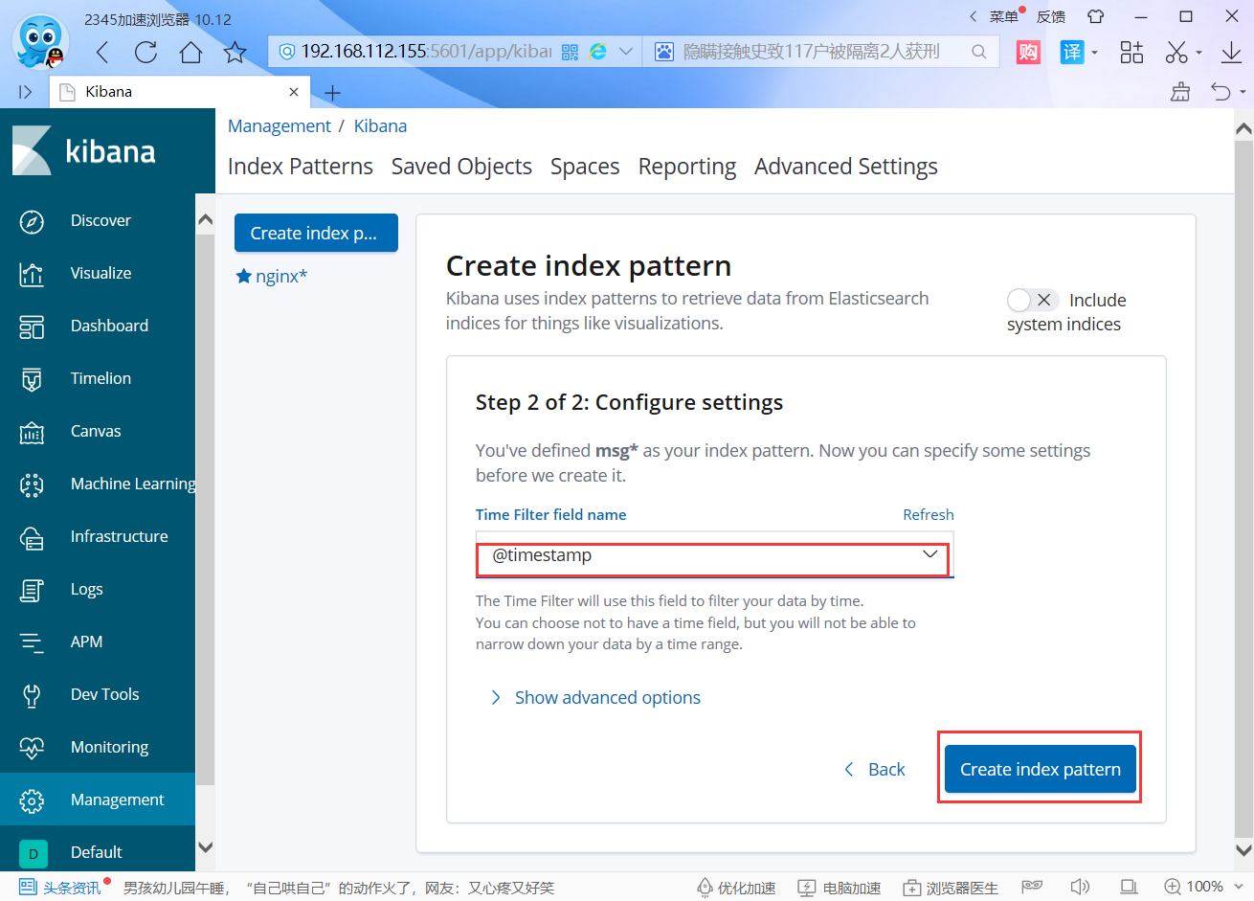
Task: Click the screenshot scissors icon
Action: pos(1176,52)
